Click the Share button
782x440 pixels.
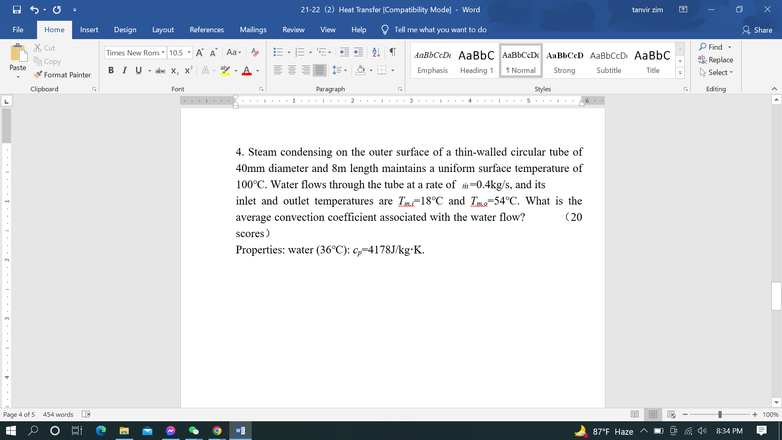[757, 30]
